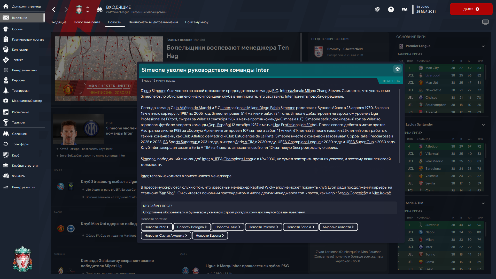
Task: Open Schedule (Расписание) calendar icon
Action: coord(6,112)
